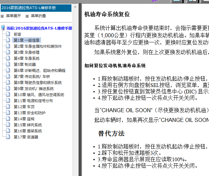
Task: Click the 菜单展开 expand-all icon
Action: click(2, 16)
